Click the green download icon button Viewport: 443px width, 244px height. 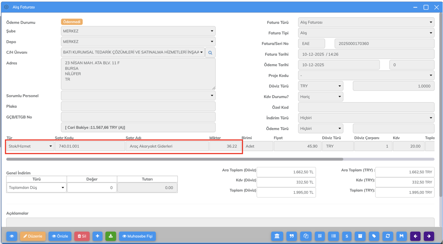point(111,236)
